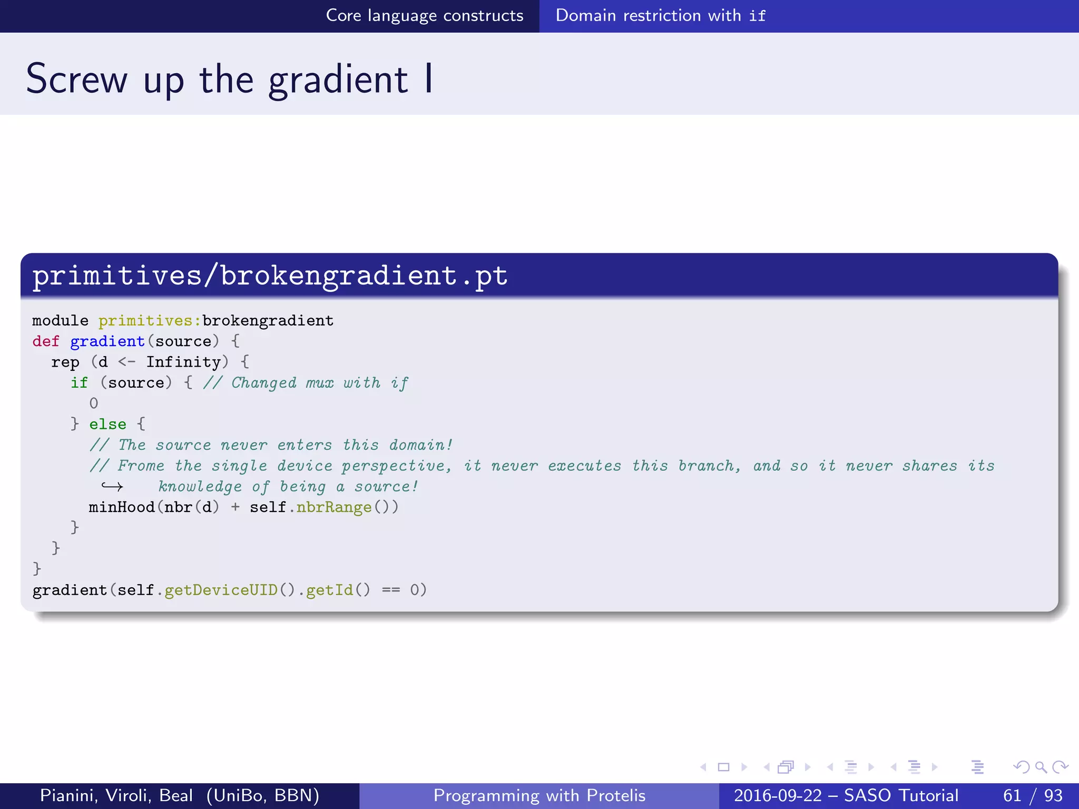This screenshot has width=1079, height=809.
Task: Click the stacked frames navigation icon
Action: [786, 767]
